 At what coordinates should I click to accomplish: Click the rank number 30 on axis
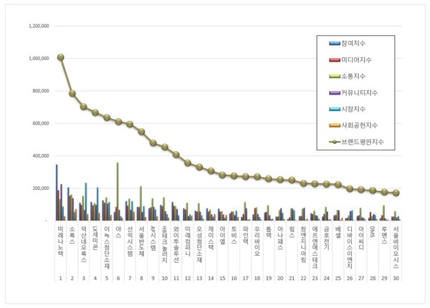[396, 277]
